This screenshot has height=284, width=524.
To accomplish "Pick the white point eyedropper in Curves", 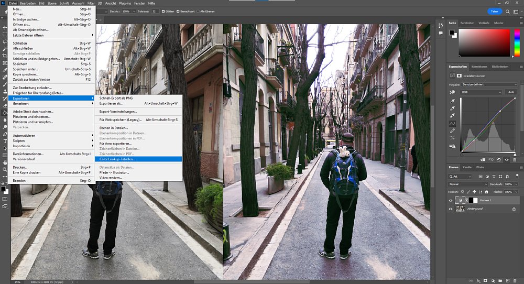I will point(452,115).
